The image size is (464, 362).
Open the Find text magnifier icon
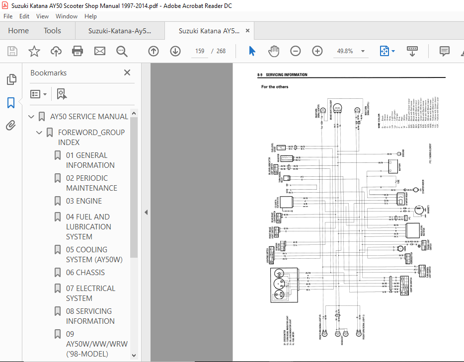click(122, 51)
